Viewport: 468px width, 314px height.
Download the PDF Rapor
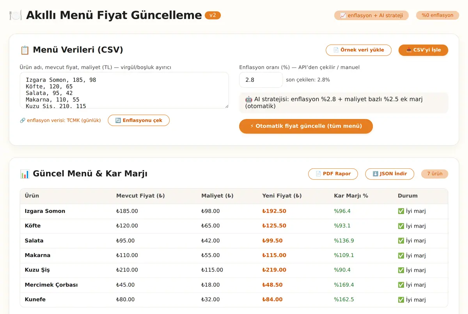click(x=333, y=174)
